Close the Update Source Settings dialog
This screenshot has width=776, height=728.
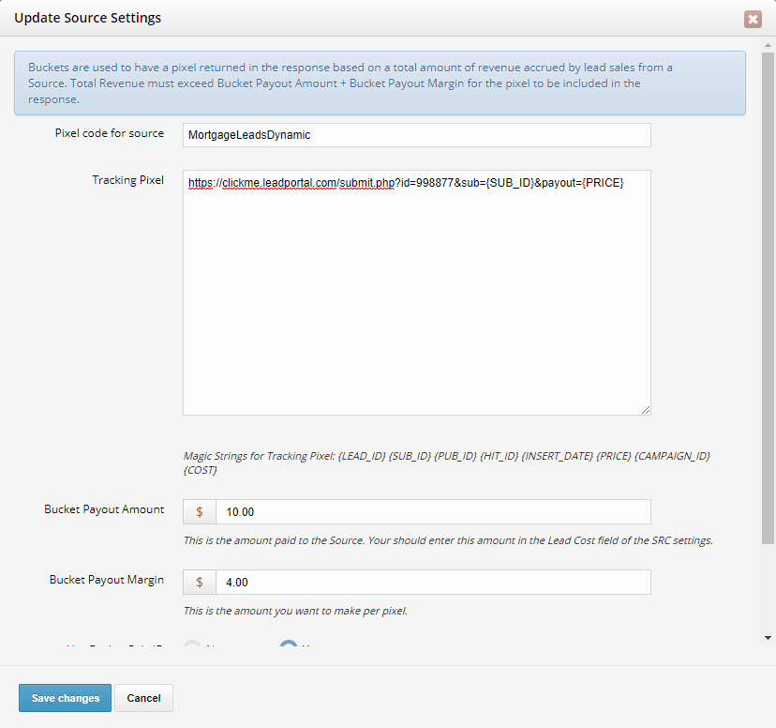(x=753, y=19)
